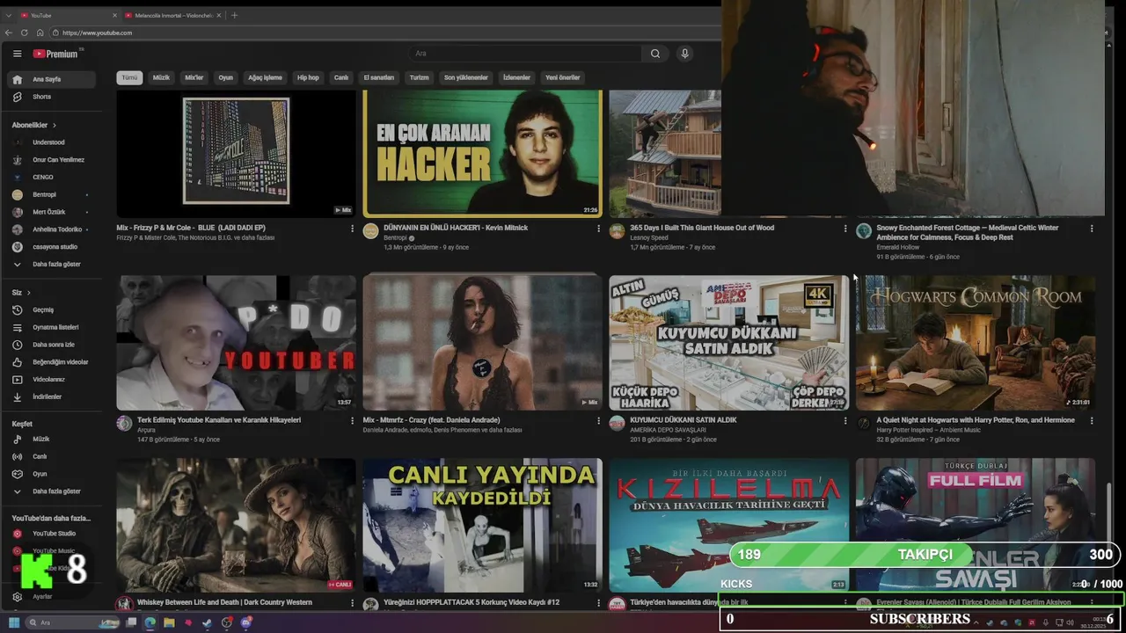Click the YouTube search input field
Viewport: 1126px width, 633px height.
[525, 54]
